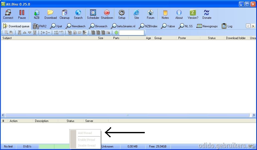
Task: Open the Binsearch search tab
Action: [x=98, y=26]
